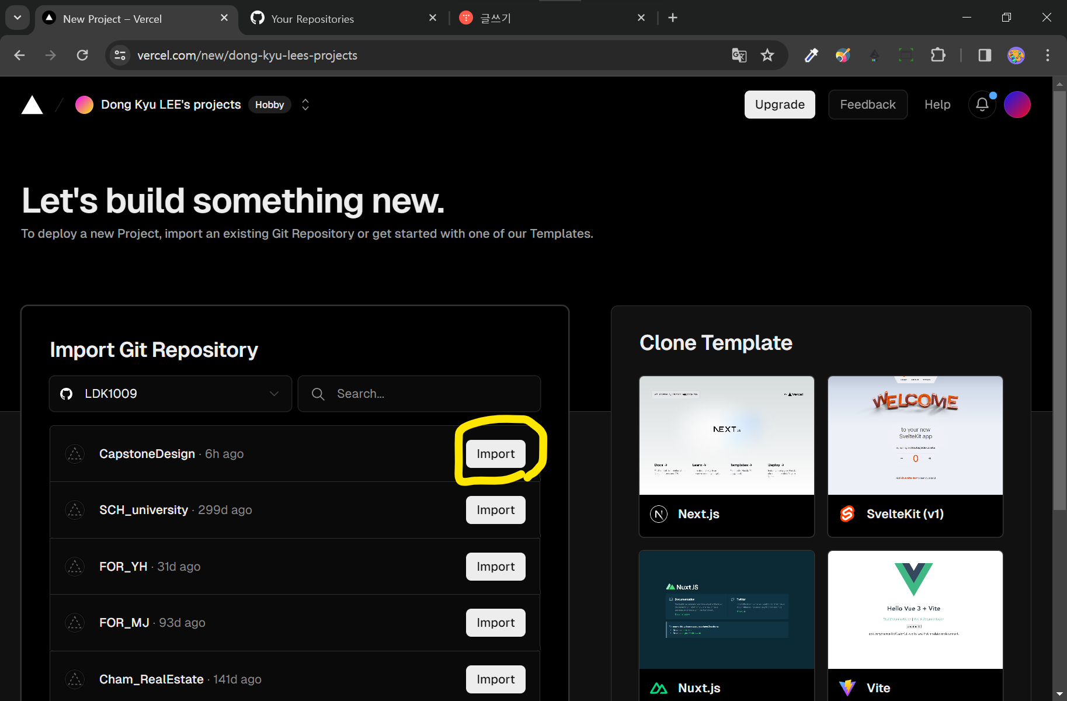
Task: Import the Cham_RealEstate repository
Action: [x=496, y=679]
